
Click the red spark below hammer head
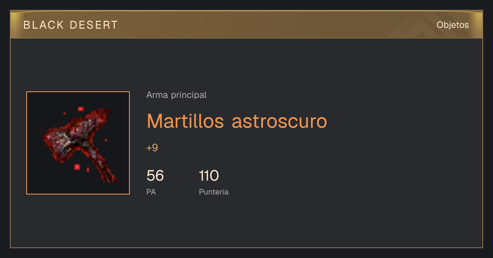(77, 167)
